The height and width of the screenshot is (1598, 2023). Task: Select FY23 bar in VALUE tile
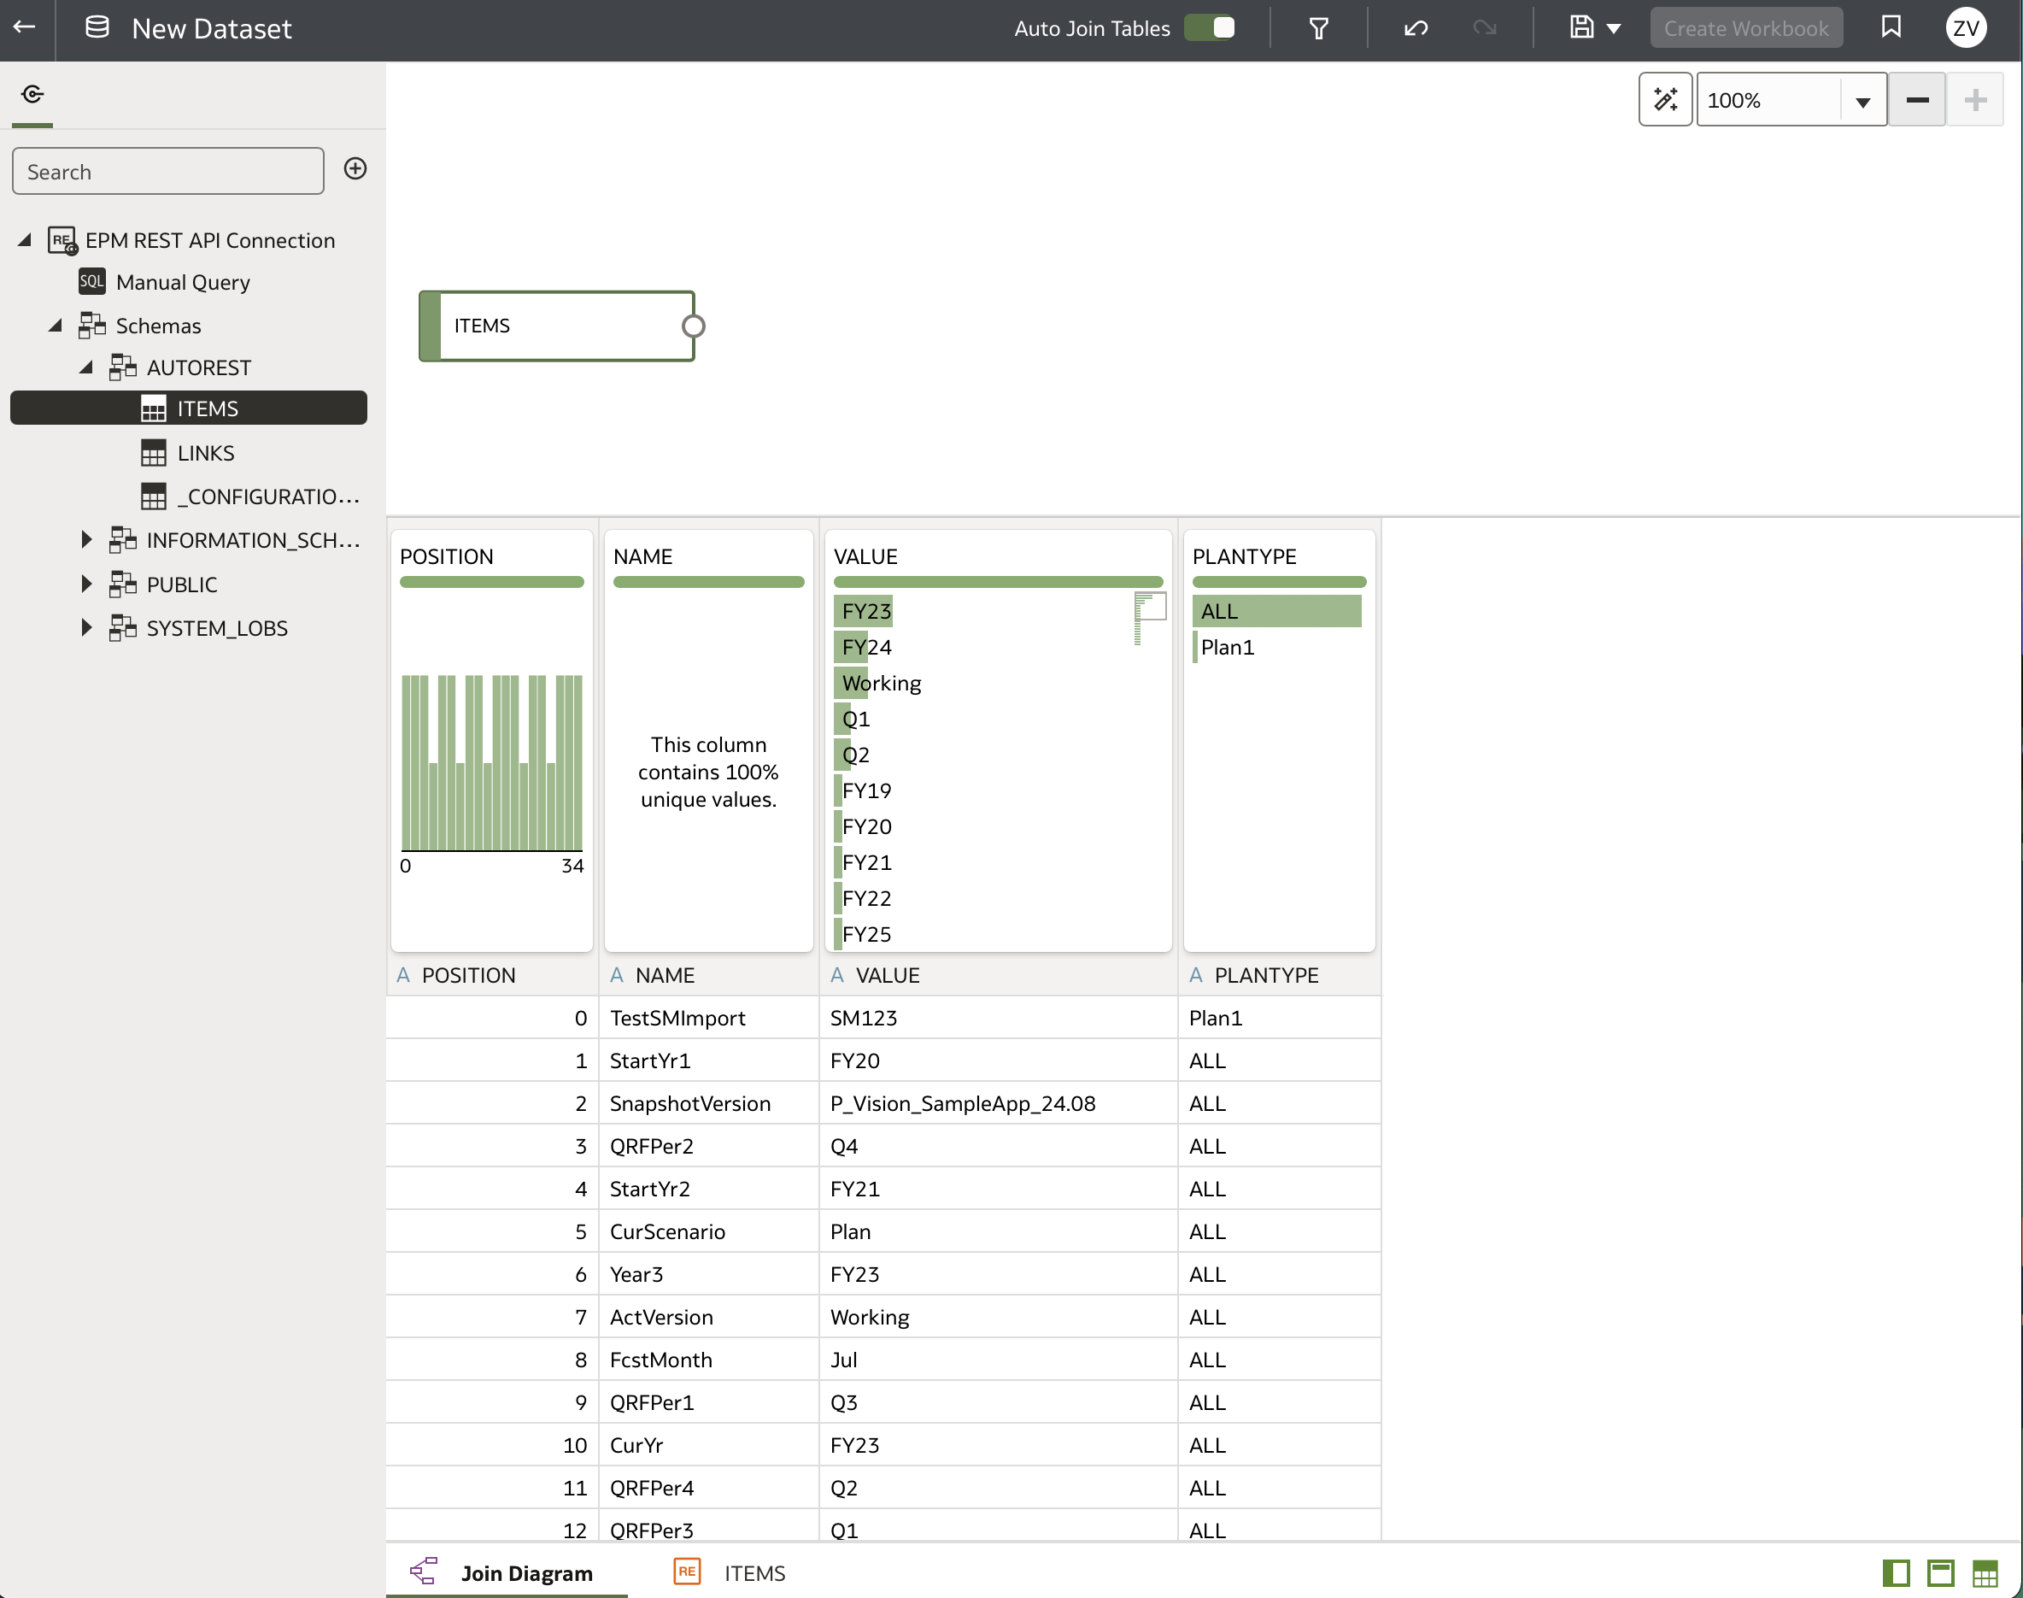pyautogui.click(x=863, y=611)
